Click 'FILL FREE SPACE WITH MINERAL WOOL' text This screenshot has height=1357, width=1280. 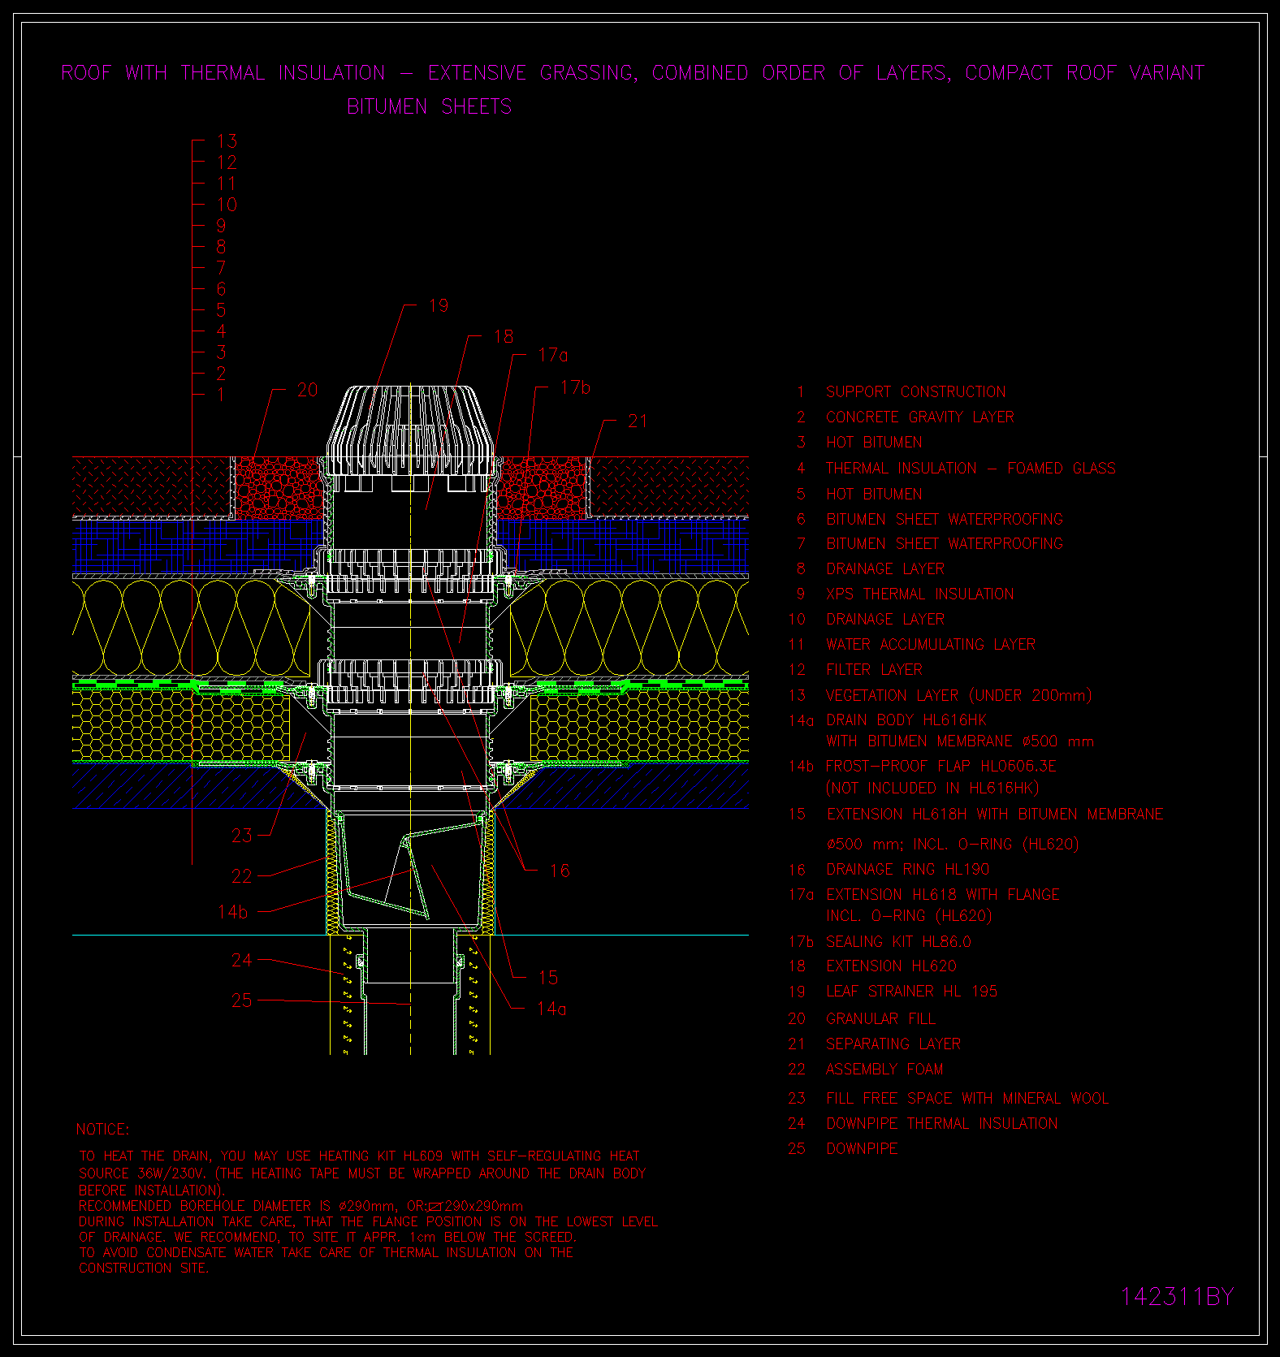tap(967, 1099)
